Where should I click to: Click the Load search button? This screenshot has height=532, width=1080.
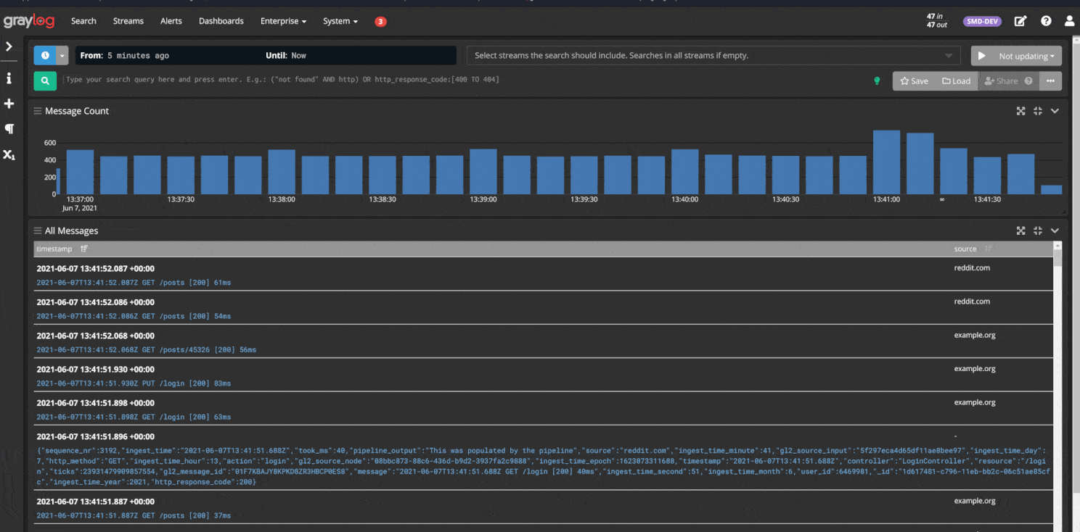pos(956,81)
